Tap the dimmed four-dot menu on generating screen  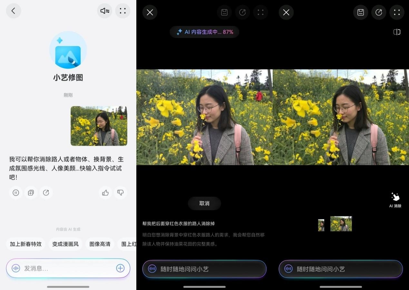pyautogui.click(x=260, y=12)
